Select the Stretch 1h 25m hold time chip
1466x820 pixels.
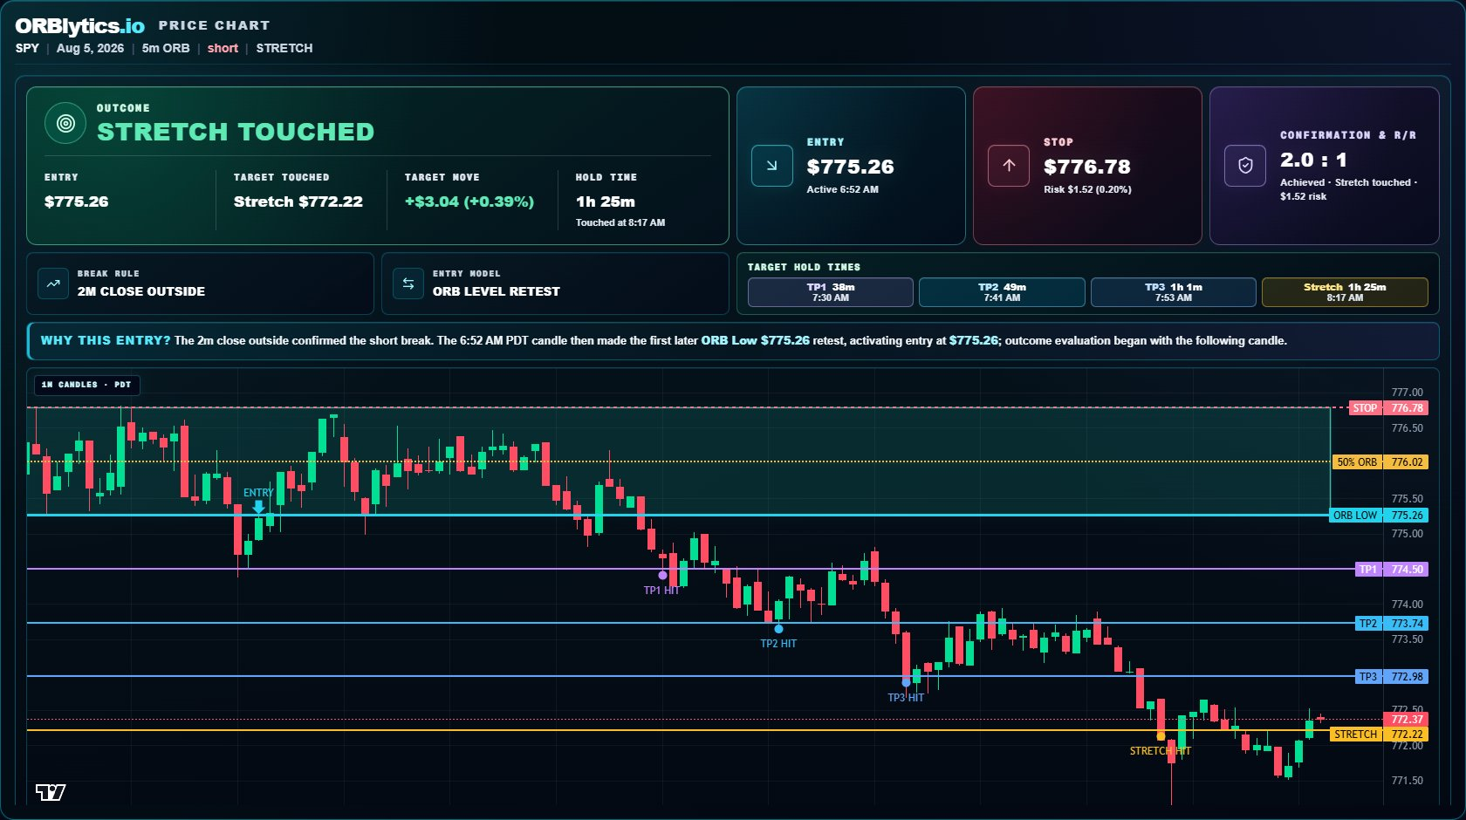pyautogui.click(x=1345, y=292)
